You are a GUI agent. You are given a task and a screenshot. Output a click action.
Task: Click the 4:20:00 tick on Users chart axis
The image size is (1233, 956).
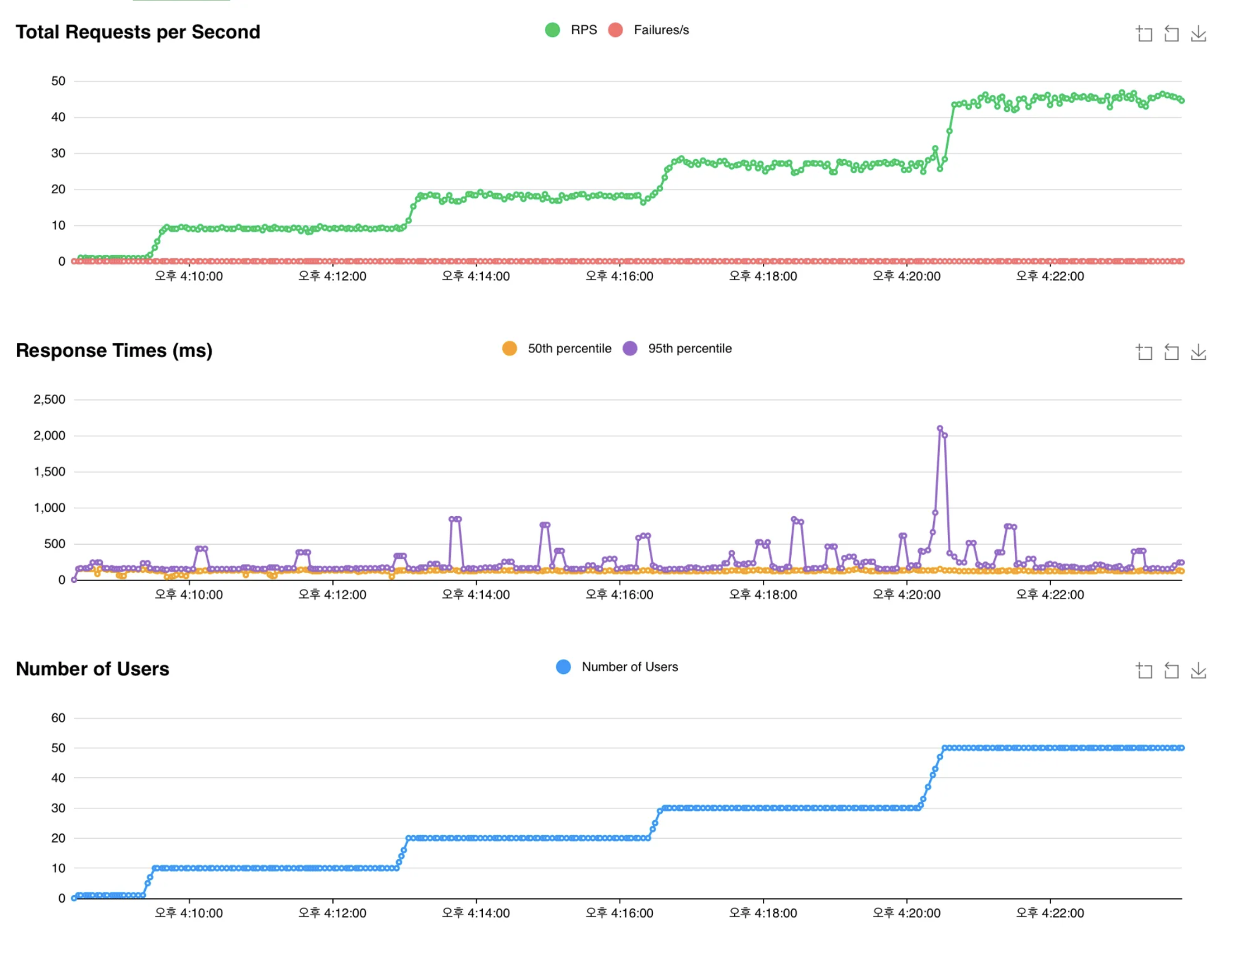coord(907,912)
